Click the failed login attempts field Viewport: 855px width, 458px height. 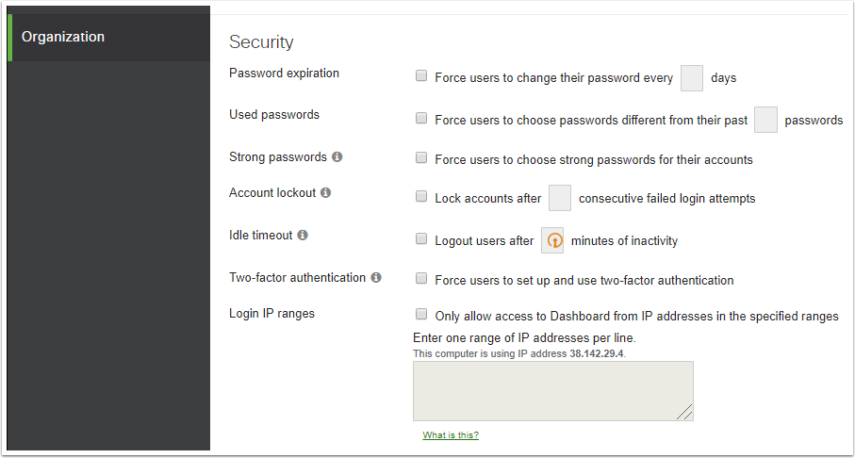tap(560, 198)
